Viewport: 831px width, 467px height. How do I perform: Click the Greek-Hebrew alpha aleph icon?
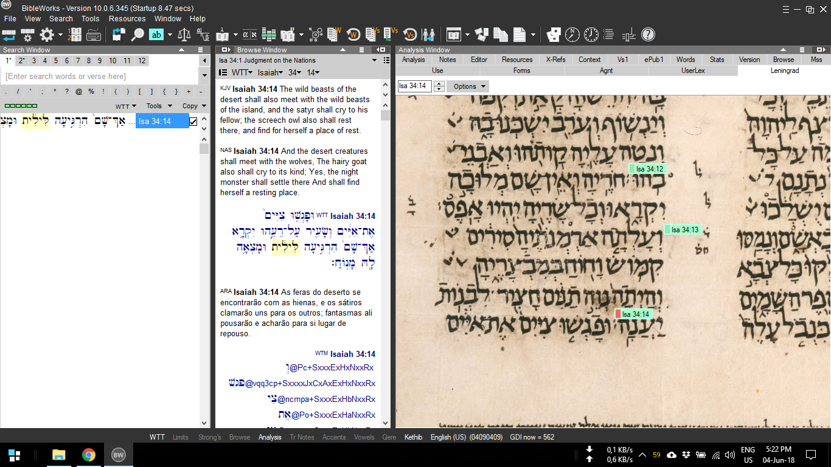249,35
